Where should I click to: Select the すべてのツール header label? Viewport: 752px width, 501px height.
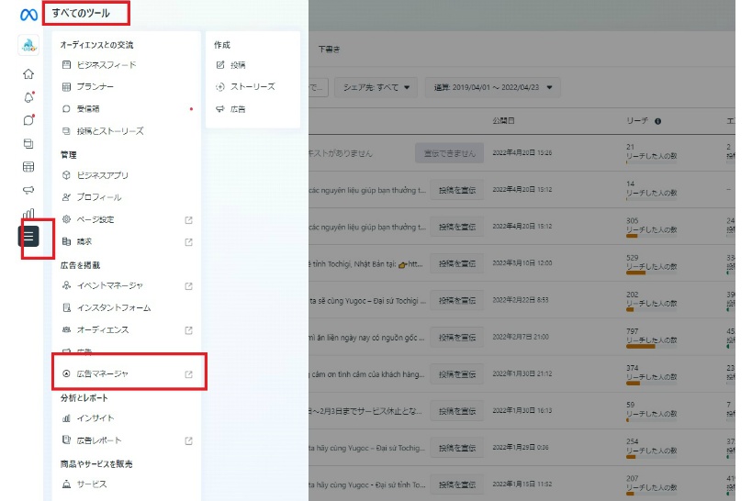tap(81, 14)
